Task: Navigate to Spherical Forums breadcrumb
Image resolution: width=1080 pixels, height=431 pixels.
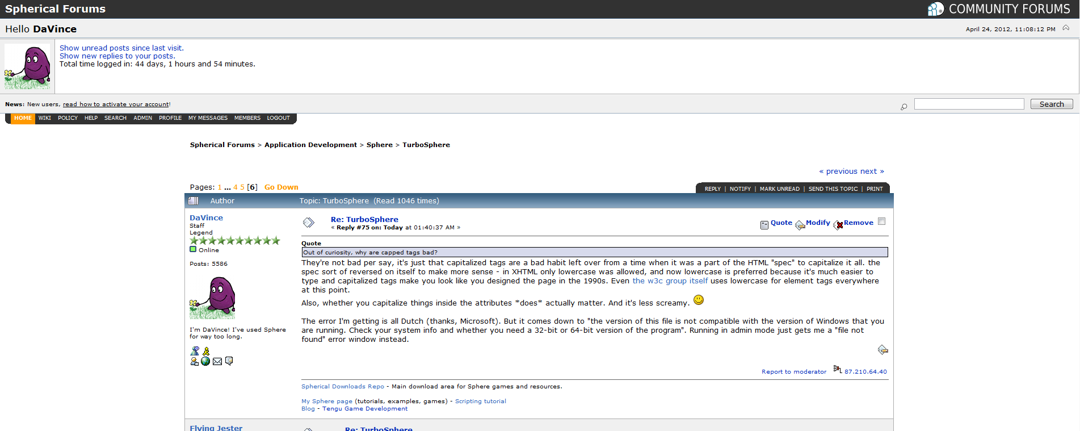Action: [222, 145]
